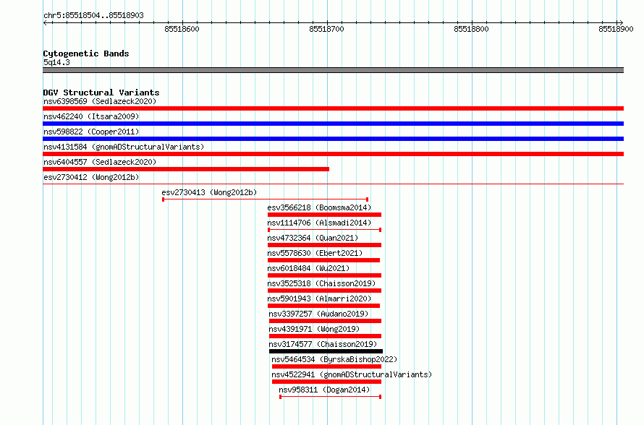Click the left scroll arrow on ruler
644x425 pixels.
point(45,23)
